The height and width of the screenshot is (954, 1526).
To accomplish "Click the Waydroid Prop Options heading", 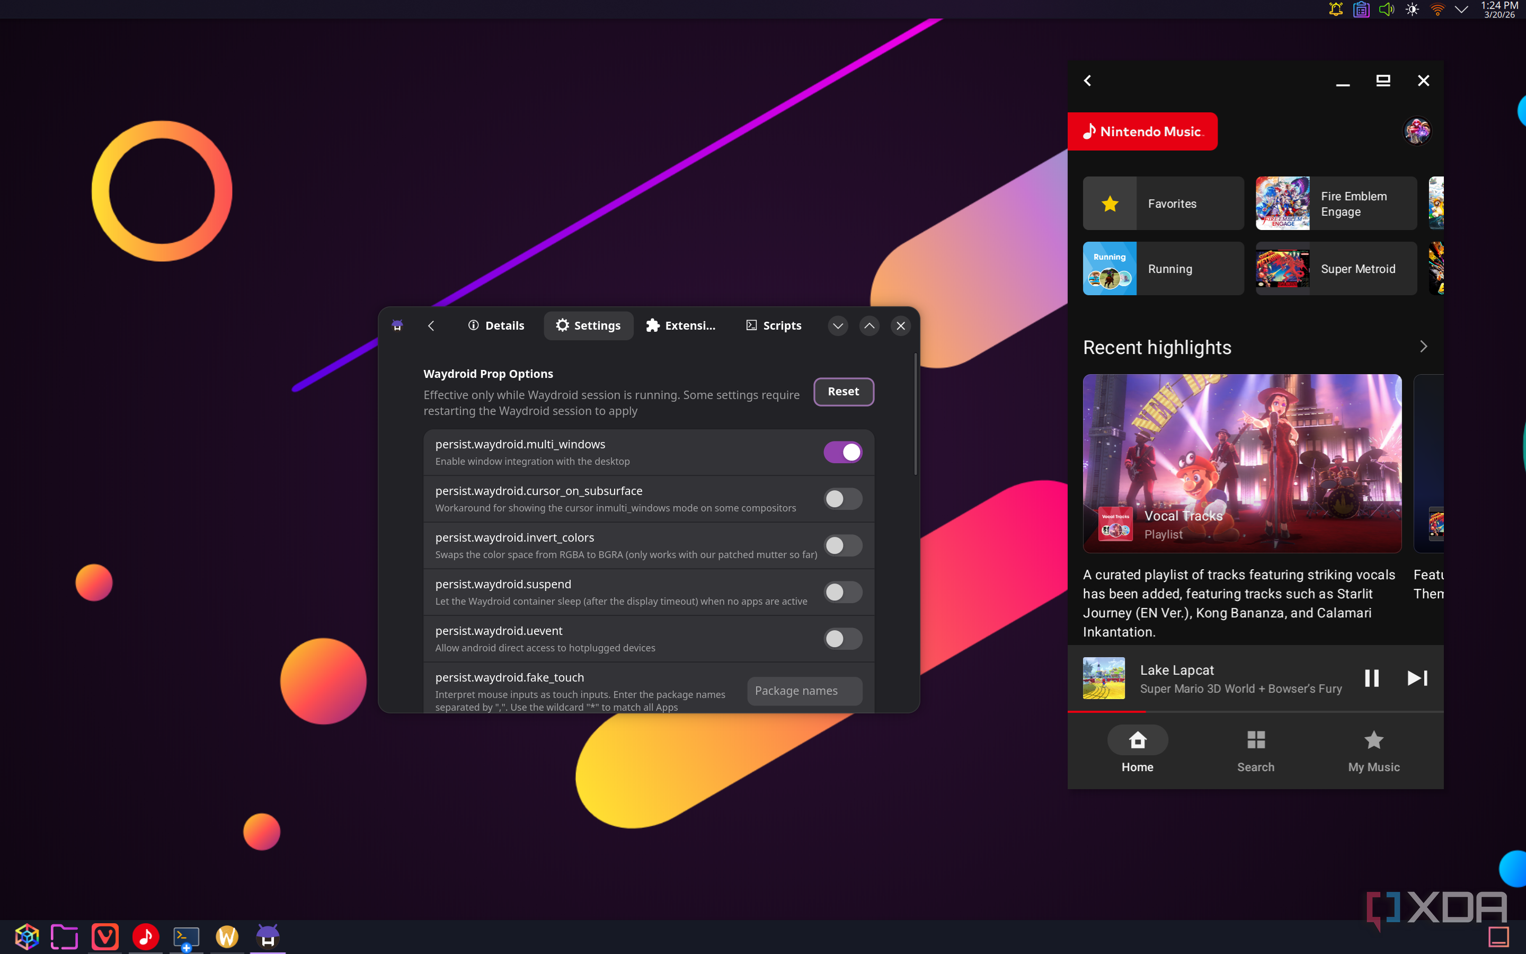I will [488, 374].
